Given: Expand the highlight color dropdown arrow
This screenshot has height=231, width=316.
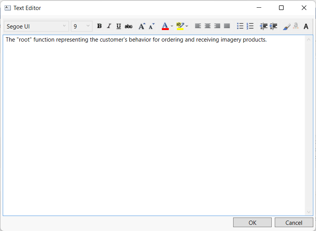Looking at the screenshot, I should click(x=187, y=26).
